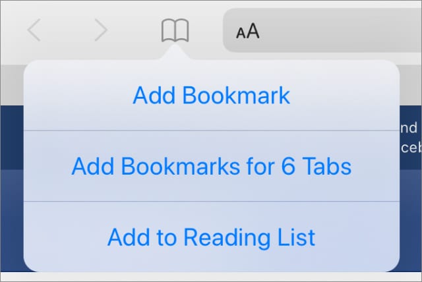The image size is (422, 282).
Task: Close the popup via the book icon
Action: click(175, 30)
